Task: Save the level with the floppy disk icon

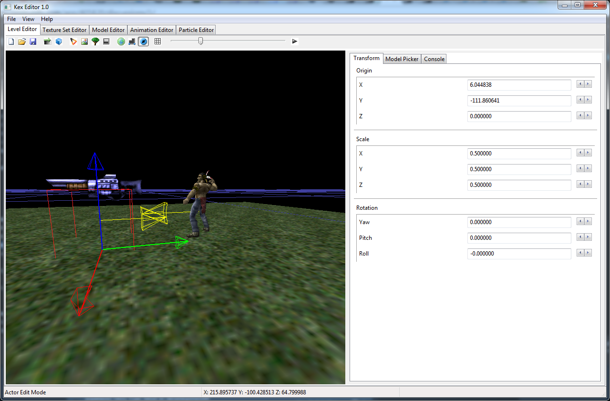Action: coord(33,41)
